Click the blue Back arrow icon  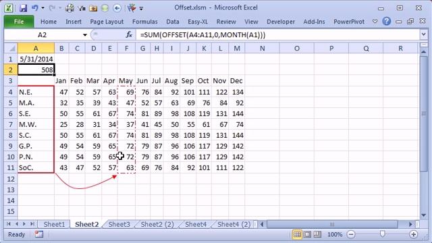(117, 8)
